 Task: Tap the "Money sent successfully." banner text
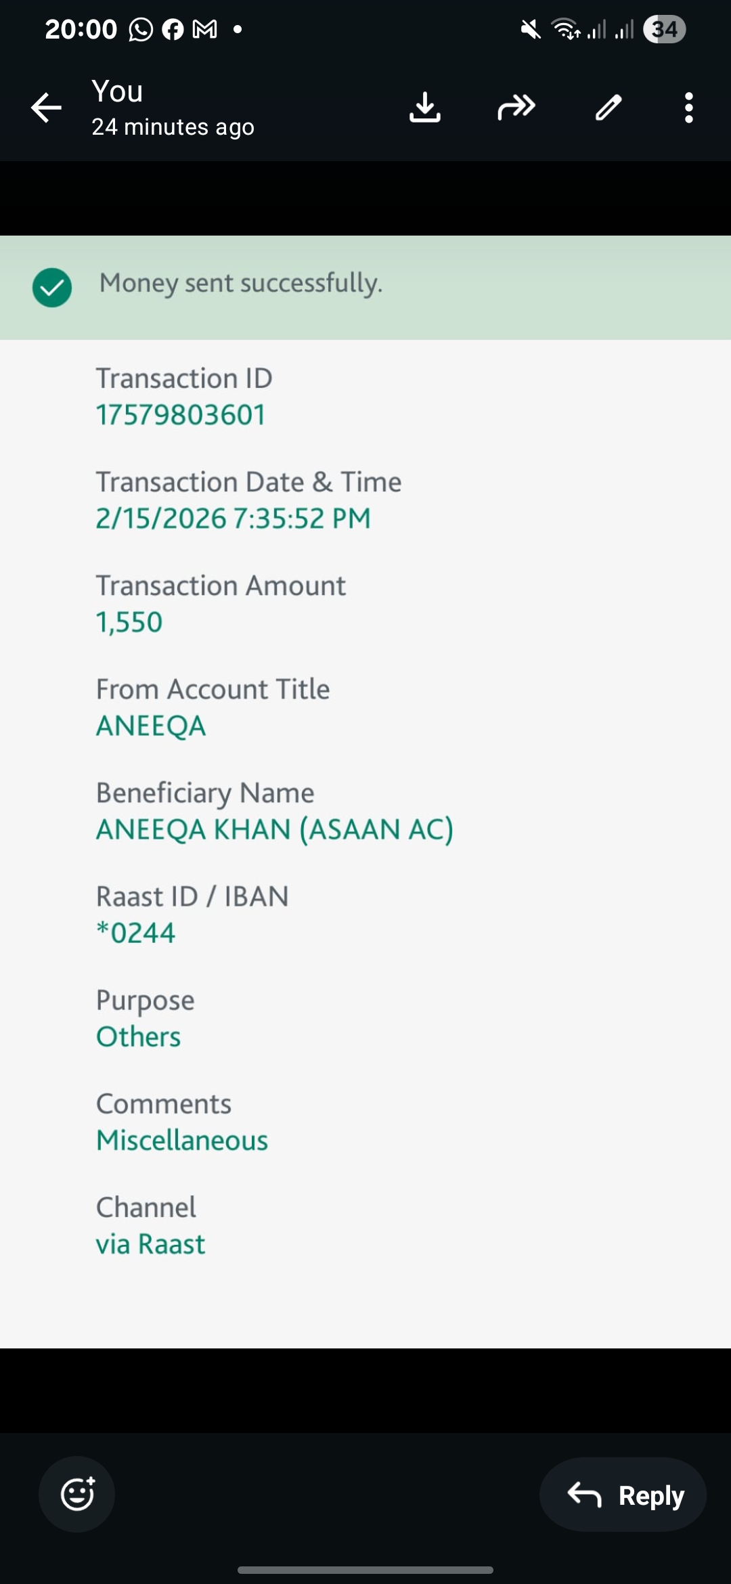241,283
